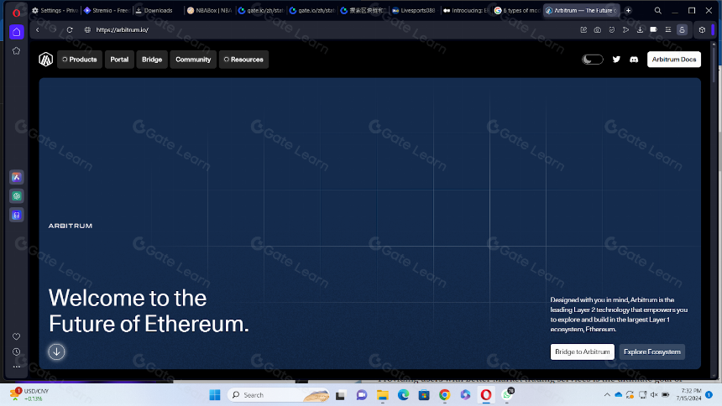This screenshot has height=406, width=722.
Task: Open the USD/CNY widget on the taskbar
Action: click(x=30, y=394)
